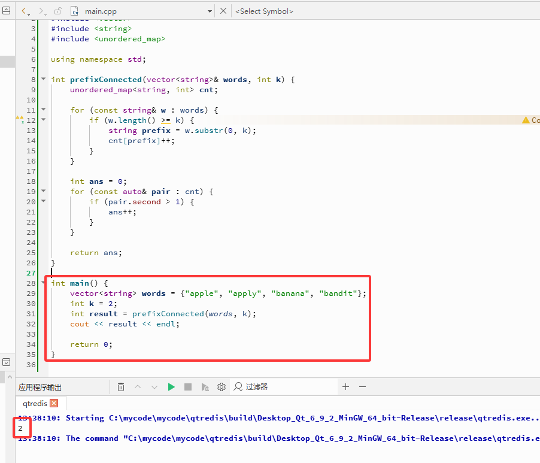Screen dimensions: 540x463
Task: Collapse the for loop at line 19
Action: [x=43, y=190]
